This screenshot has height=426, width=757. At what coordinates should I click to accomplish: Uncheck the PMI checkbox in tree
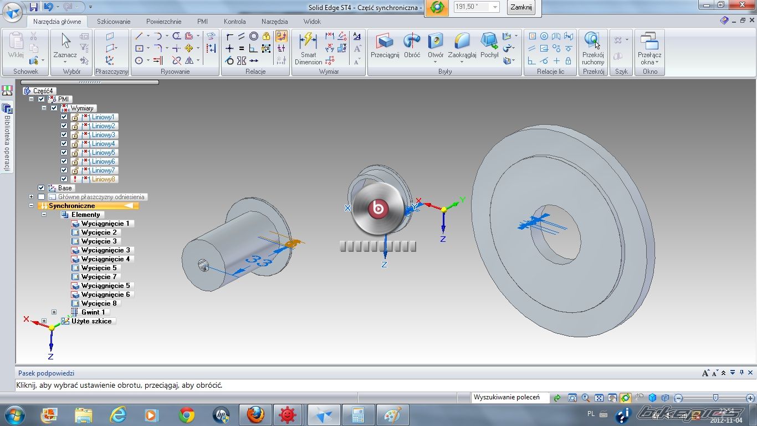42,99
